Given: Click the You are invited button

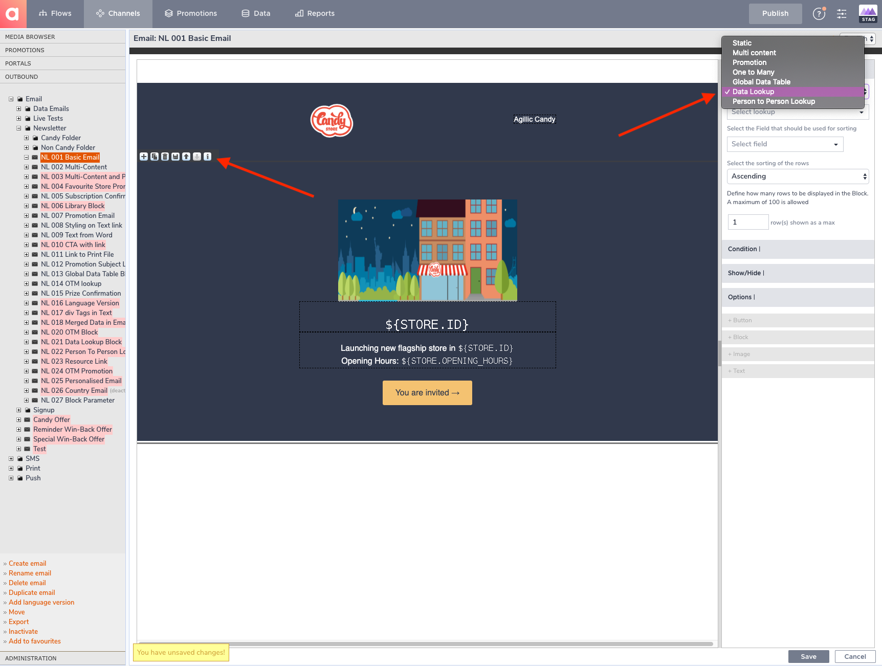Looking at the screenshot, I should (x=427, y=393).
